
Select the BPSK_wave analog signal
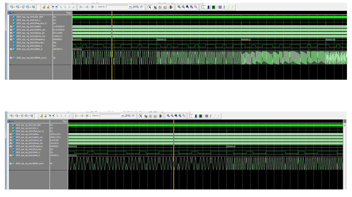[x=31, y=58]
